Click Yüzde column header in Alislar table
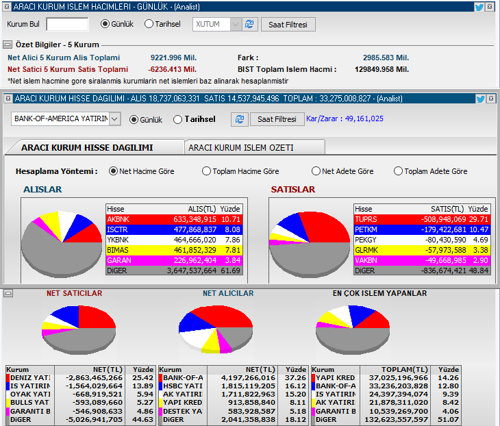The image size is (500, 426). click(230, 209)
